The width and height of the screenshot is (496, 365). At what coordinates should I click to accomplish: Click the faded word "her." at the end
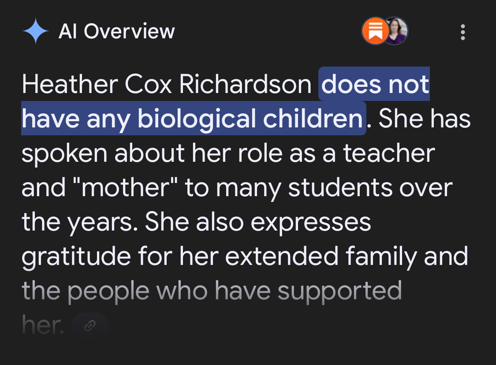pyautogui.click(x=43, y=325)
